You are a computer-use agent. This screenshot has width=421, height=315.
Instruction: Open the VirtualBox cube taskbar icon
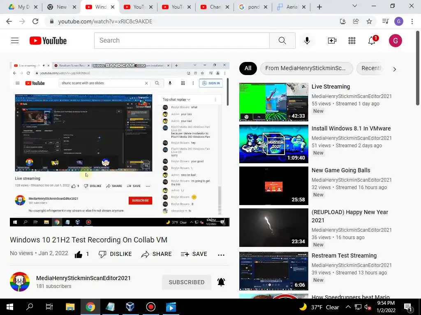[x=130, y=307]
